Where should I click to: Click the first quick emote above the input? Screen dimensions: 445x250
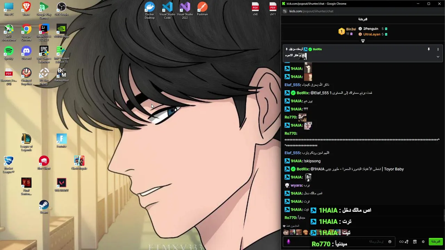tap(286, 232)
